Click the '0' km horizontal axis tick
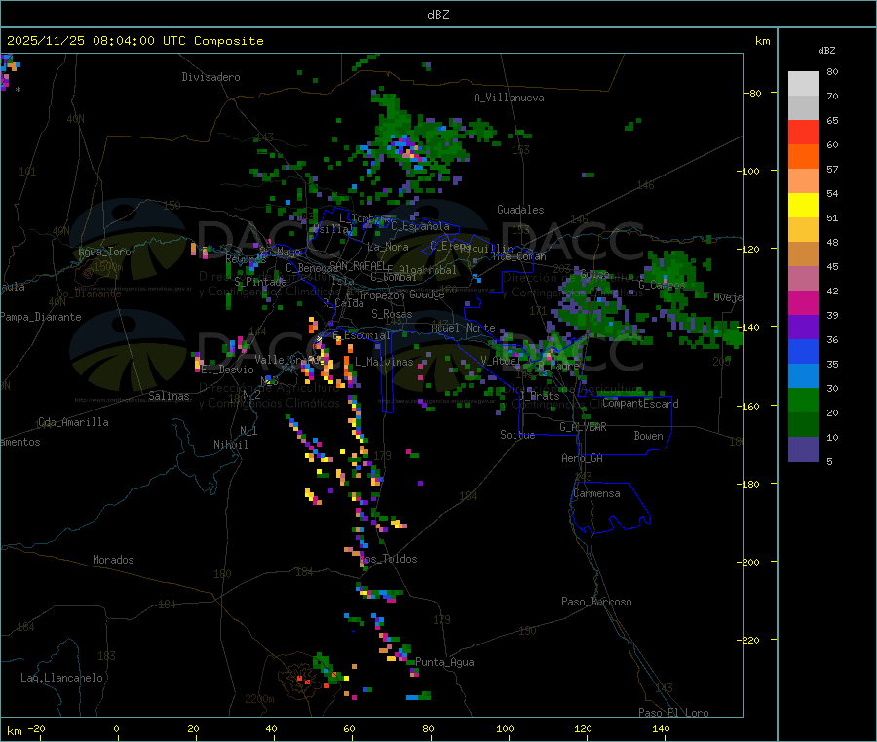 [116, 728]
